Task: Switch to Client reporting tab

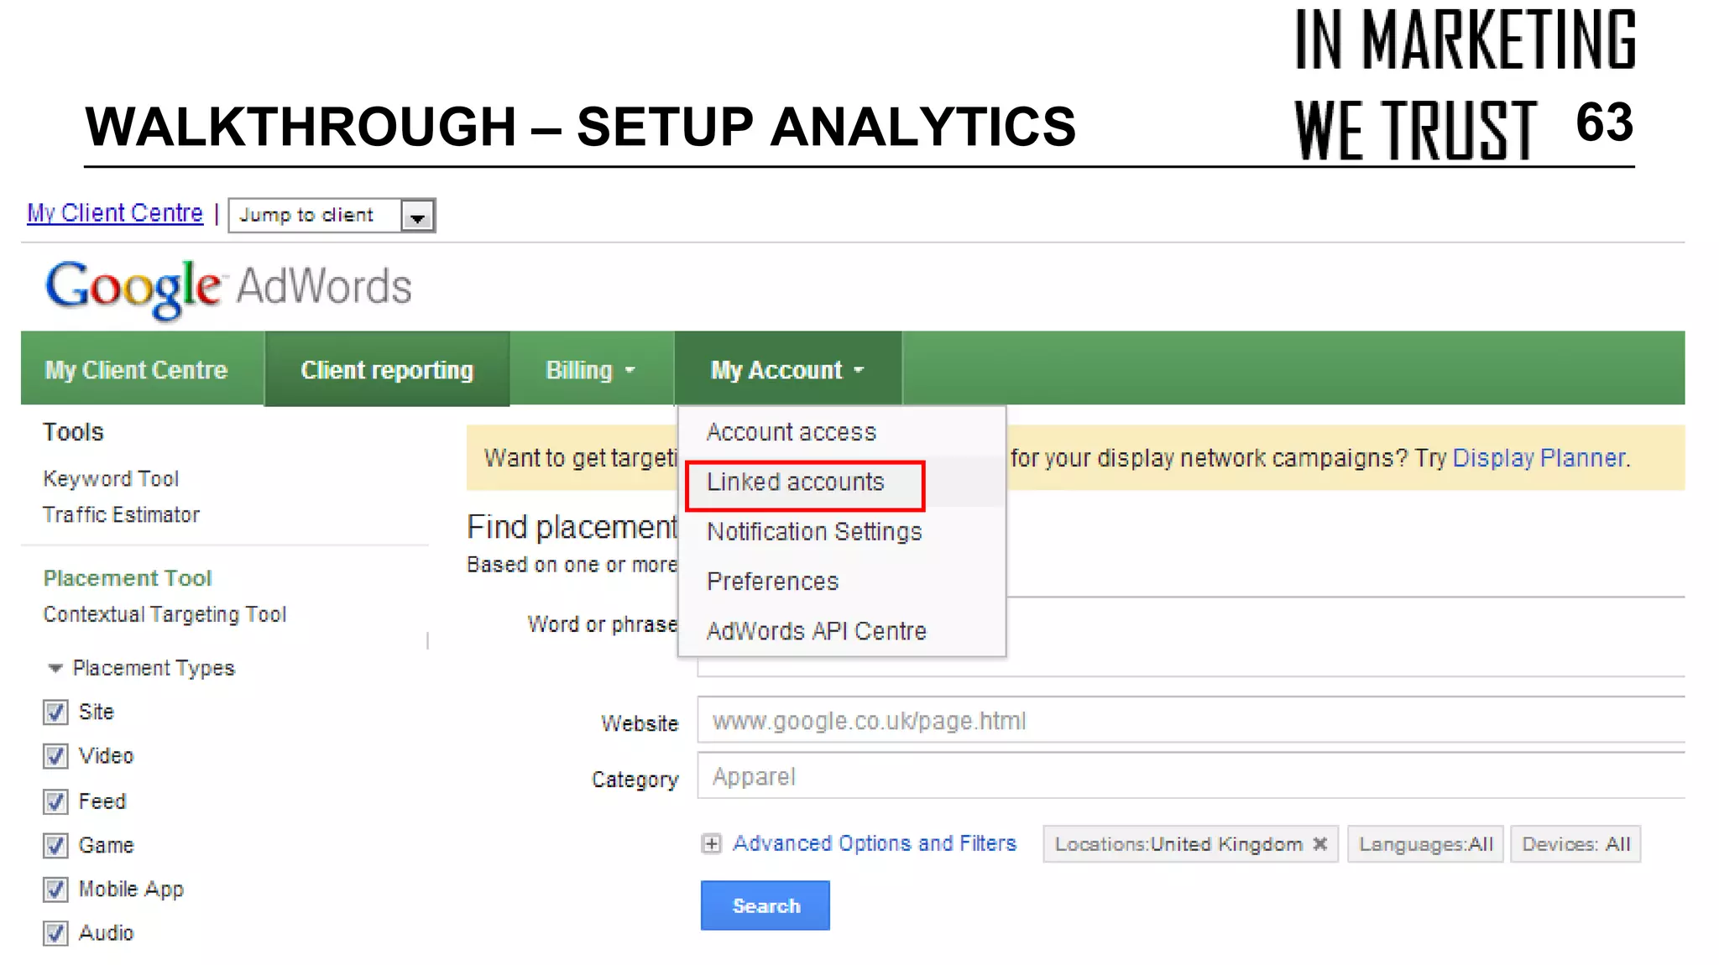Action: (387, 370)
